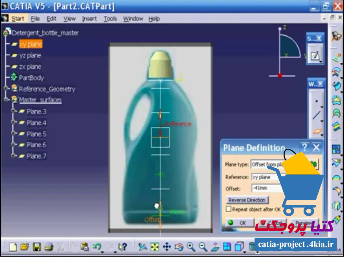Select the Pan view tool
344x257 pixels.
click(167, 247)
